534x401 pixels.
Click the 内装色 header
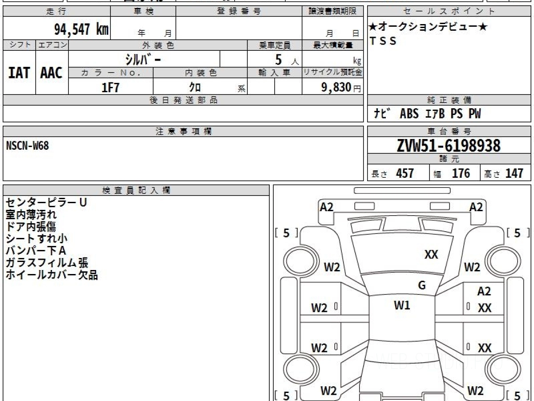click(x=200, y=73)
